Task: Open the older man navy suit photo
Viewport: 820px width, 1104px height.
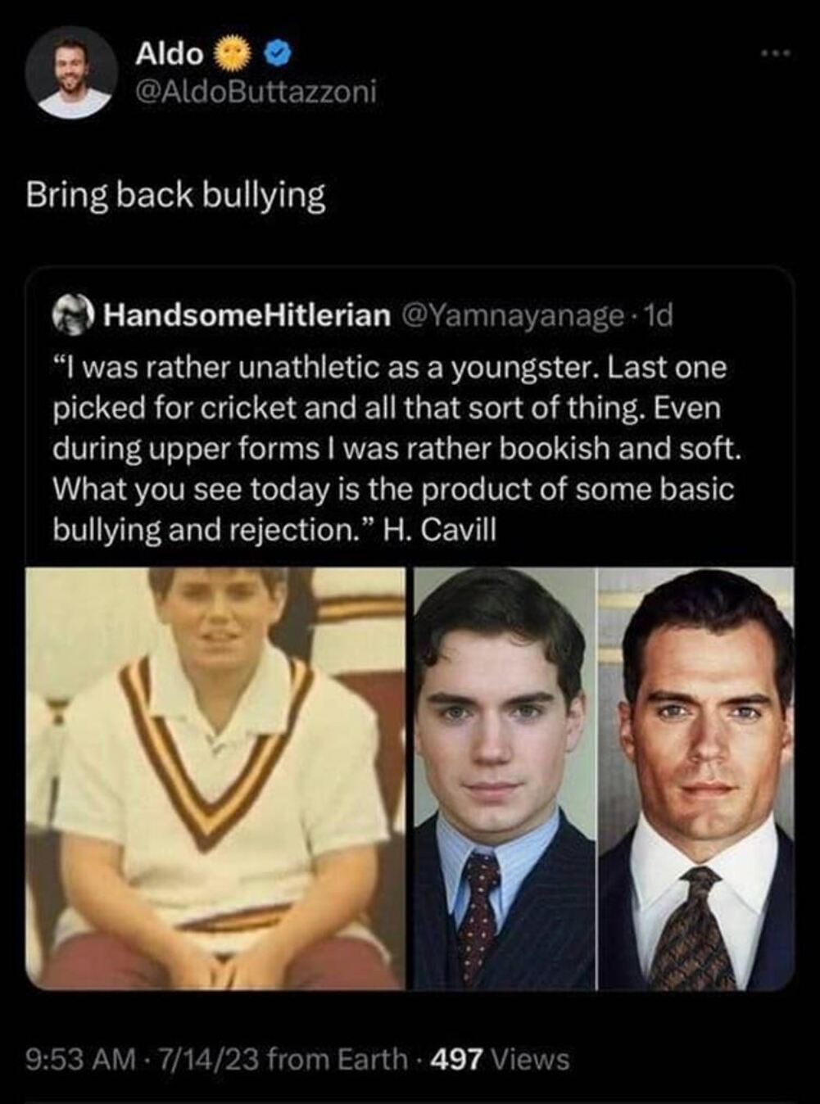Action: pos(696,777)
